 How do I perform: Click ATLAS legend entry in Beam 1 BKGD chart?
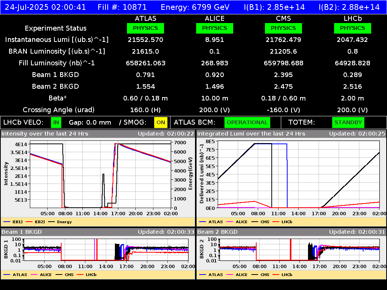pyautogui.click(x=15, y=275)
